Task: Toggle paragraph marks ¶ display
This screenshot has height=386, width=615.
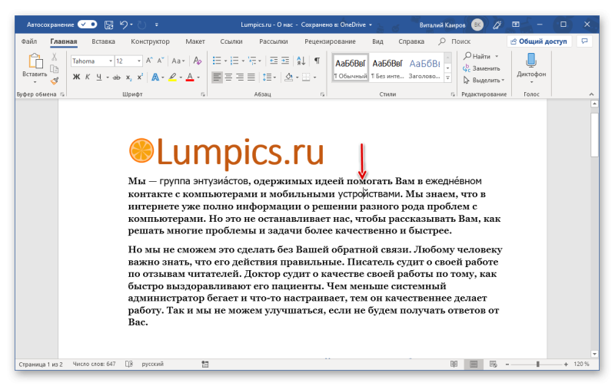Action: 317,61
